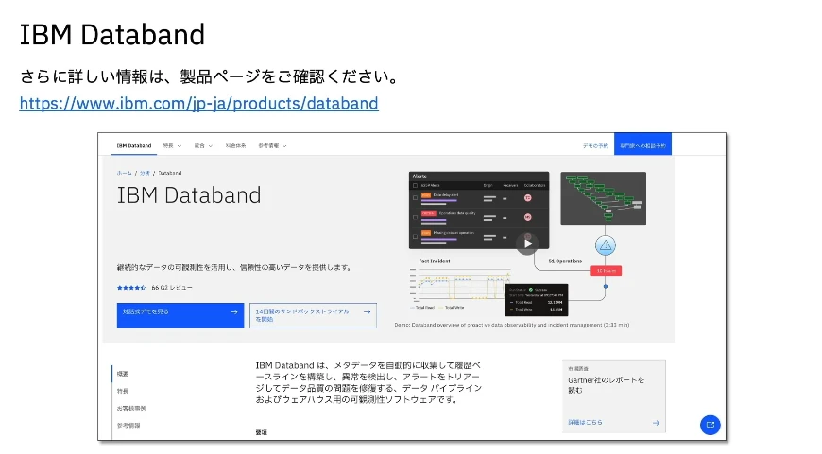Click the arrow icon on the Gartner card
The height and width of the screenshot is (454, 822).
point(656,423)
